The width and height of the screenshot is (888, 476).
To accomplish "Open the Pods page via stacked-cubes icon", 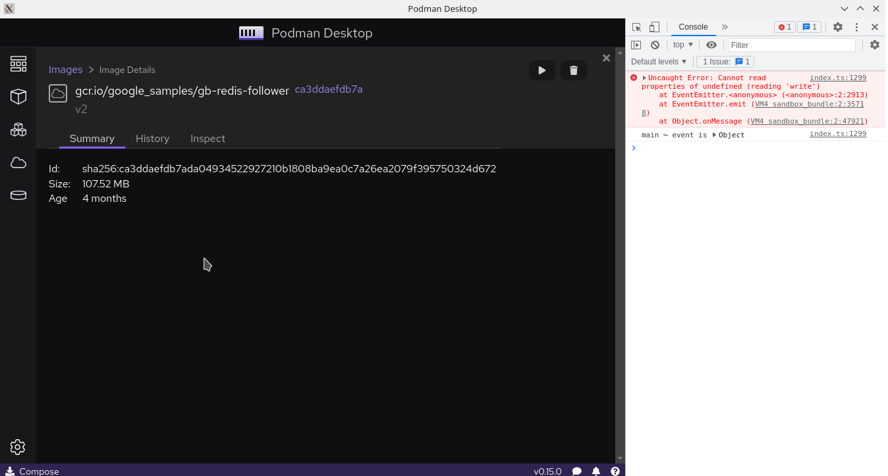I will pyautogui.click(x=18, y=130).
